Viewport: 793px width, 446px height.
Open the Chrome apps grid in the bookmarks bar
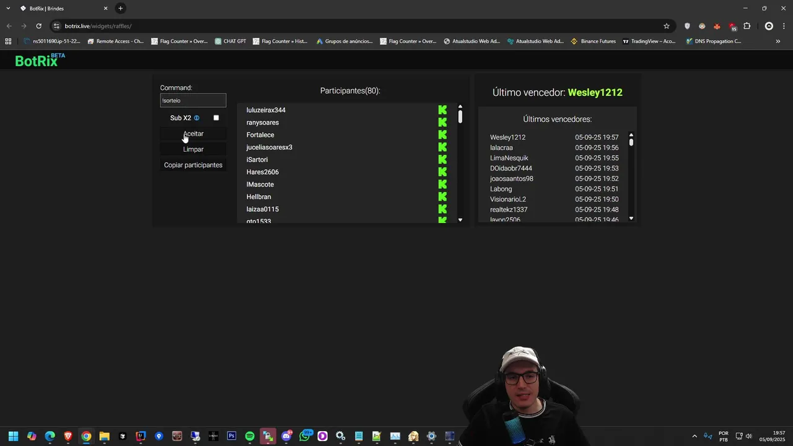pos(8,42)
